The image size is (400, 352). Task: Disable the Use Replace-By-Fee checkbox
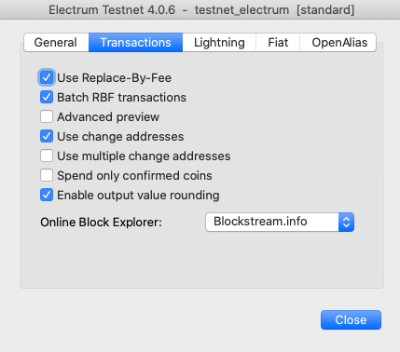coord(47,77)
